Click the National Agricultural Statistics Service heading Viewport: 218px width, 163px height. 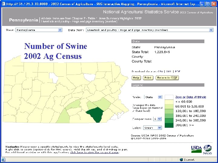141,12
